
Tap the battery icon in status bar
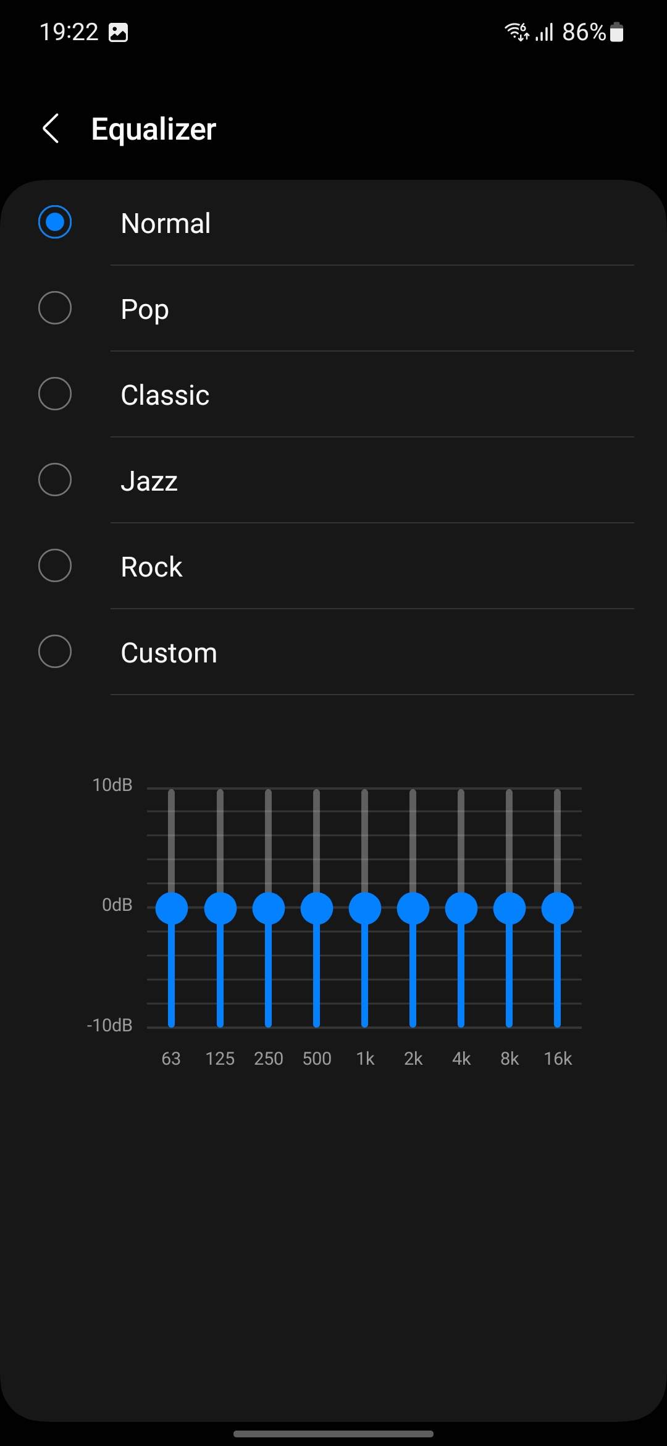click(x=616, y=32)
